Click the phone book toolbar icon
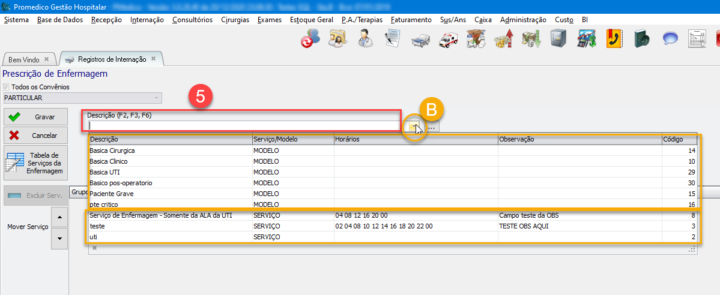This screenshot has height=295, width=720. (x=613, y=40)
